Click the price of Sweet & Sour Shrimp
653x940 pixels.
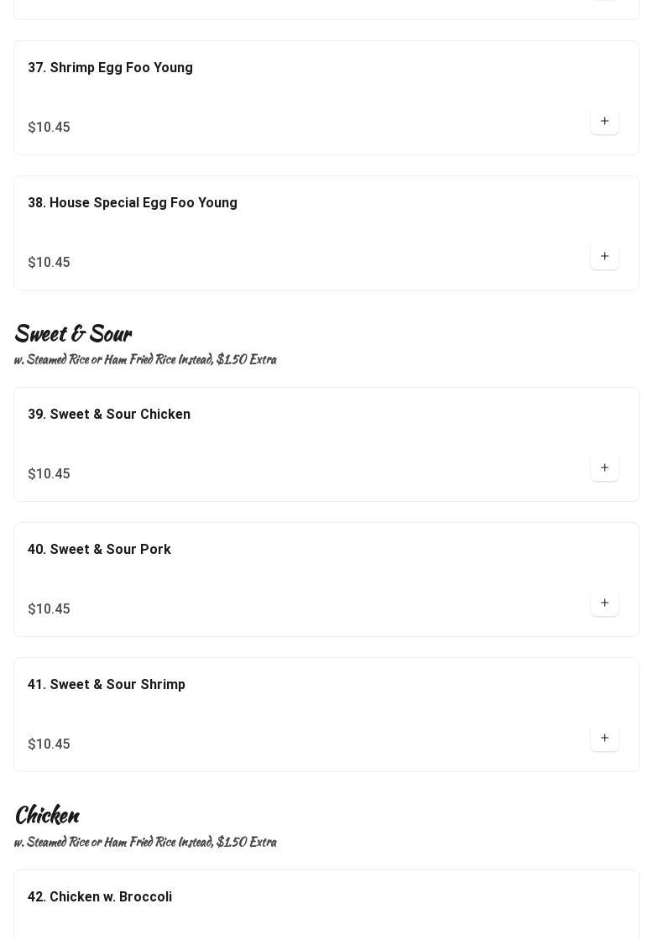tap(49, 744)
